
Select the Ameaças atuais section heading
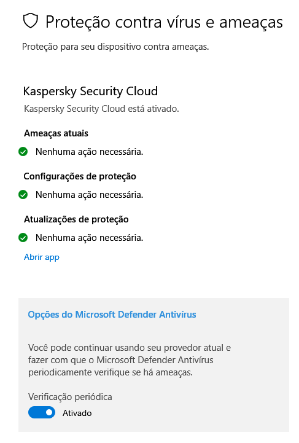click(x=56, y=133)
